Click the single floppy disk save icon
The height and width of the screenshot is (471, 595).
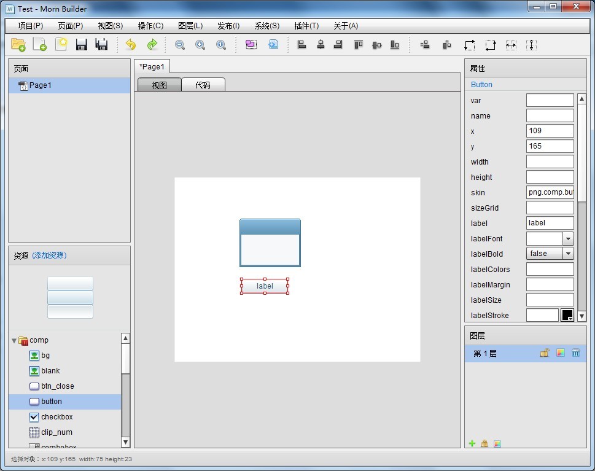[x=81, y=44]
